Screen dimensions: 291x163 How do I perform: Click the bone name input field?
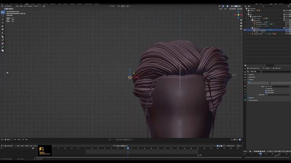[270, 72]
